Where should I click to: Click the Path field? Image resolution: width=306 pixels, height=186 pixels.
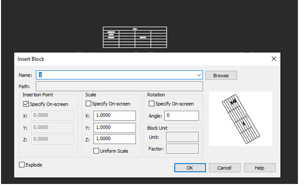[119, 86]
